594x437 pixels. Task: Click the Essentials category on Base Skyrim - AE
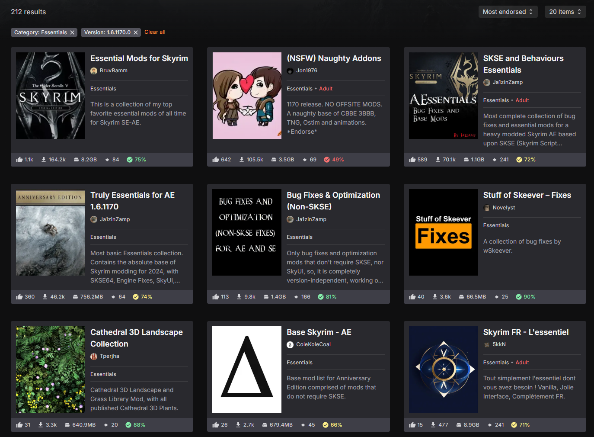pos(300,363)
